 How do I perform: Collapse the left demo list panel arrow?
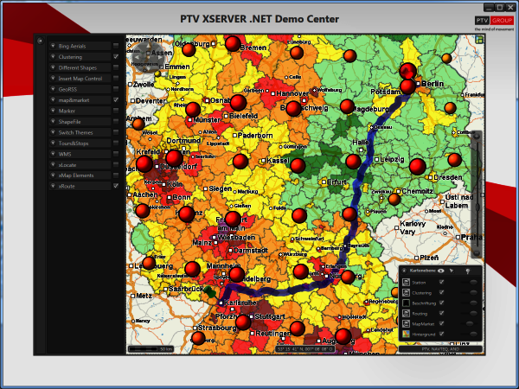[40, 41]
